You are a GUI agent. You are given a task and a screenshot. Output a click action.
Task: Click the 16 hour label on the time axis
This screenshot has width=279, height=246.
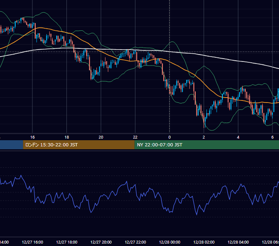[x=32, y=137]
